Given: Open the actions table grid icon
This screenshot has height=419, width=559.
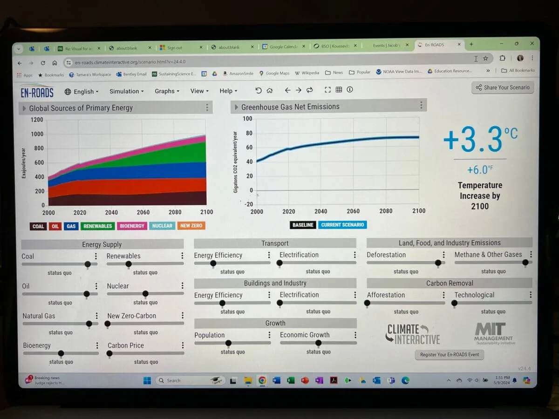Looking at the screenshot, I should click(339, 90).
